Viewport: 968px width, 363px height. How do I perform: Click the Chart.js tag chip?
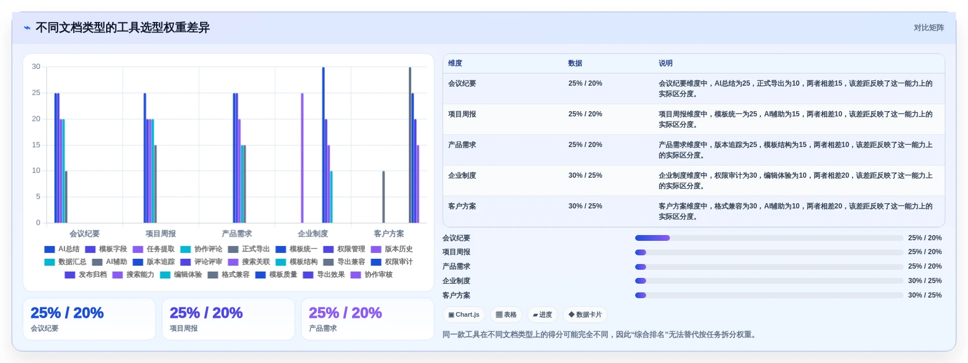(464, 315)
